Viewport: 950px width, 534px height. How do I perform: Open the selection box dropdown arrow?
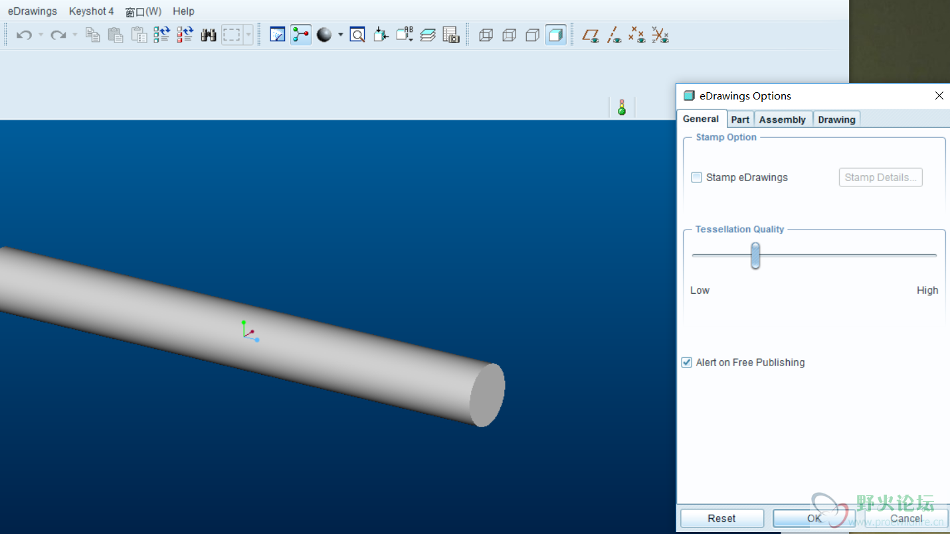pyautogui.click(x=248, y=34)
